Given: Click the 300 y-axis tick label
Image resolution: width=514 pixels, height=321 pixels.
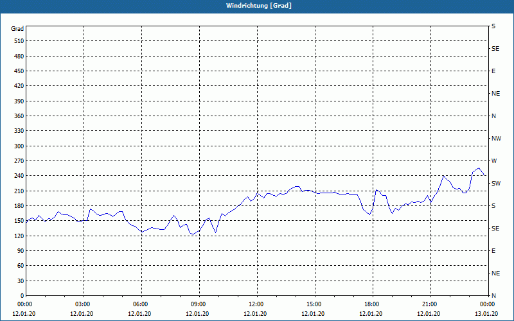Looking at the screenshot, I should 19,146.
